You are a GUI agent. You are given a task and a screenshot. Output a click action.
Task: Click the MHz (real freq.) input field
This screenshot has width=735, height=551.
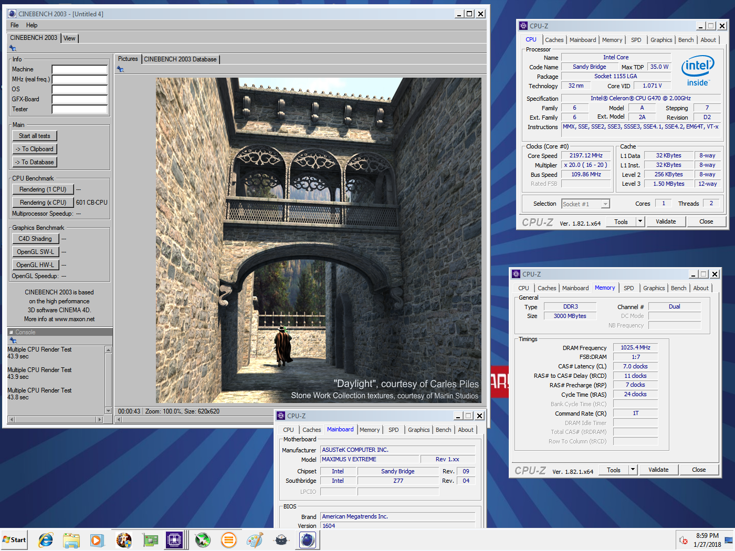pos(79,79)
